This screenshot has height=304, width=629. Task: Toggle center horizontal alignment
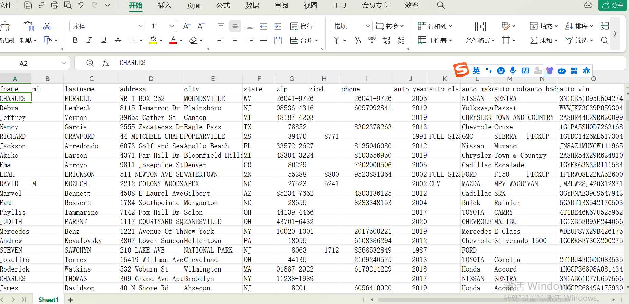tap(235, 40)
